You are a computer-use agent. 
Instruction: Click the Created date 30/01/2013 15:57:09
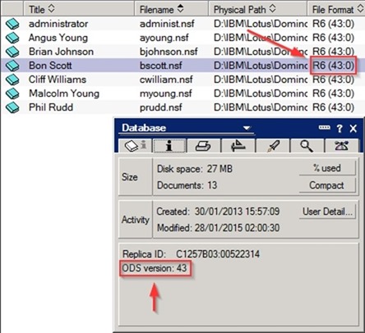click(x=237, y=212)
